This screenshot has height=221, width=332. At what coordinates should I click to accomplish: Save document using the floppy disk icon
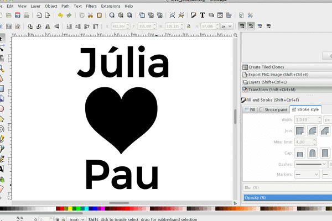coord(18,15)
